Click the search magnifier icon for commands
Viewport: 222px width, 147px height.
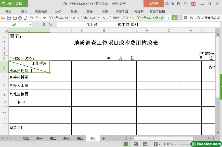[199, 18]
